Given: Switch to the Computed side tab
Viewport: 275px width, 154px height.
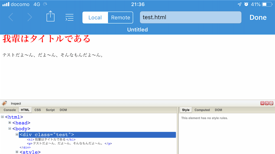Looking at the screenshot, I should point(202,110).
